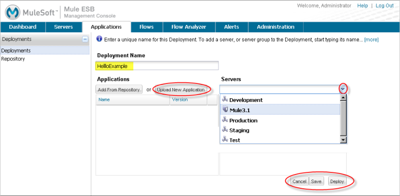Screen dimensions: 400x196
Task: Click the Mule3.1 server icon
Action: [x=225, y=109]
